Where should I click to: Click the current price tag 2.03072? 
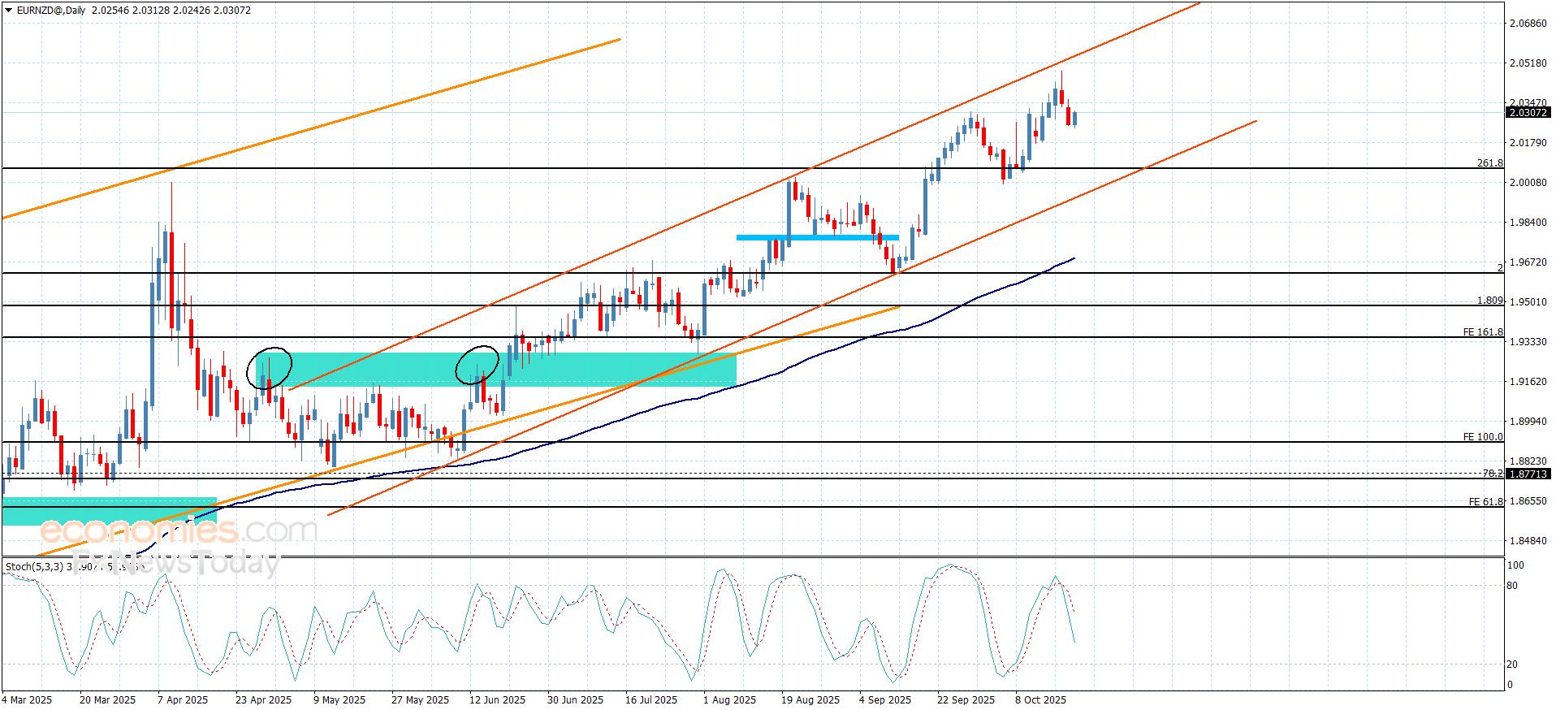click(x=1528, y=113)
